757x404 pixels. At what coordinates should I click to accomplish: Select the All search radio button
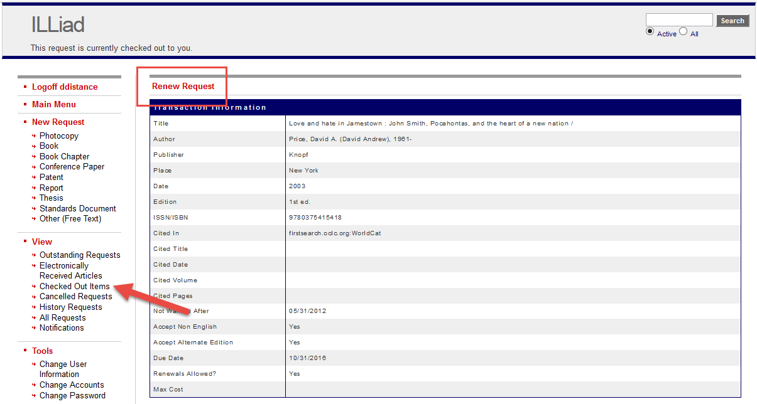pyautogui.click(x=683, y=33)
